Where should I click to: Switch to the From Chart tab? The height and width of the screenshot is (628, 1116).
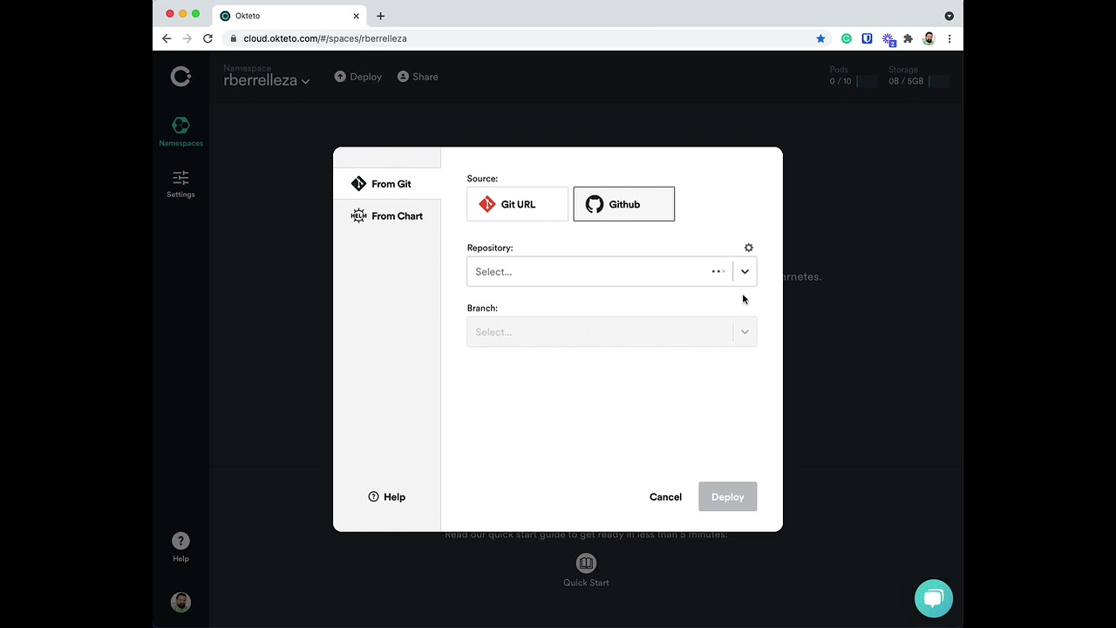[x=387, y=216]
